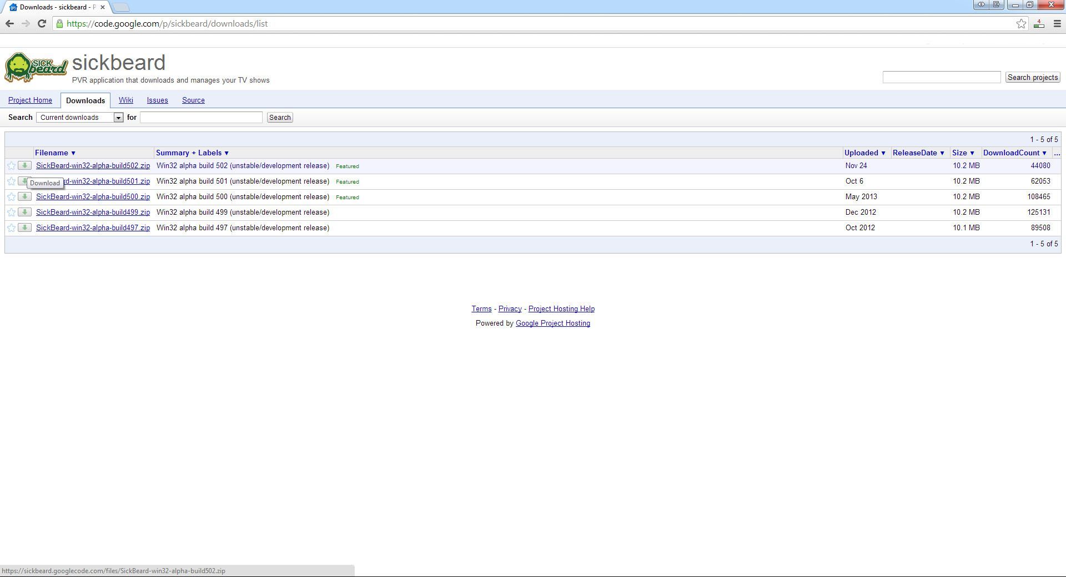Image resolution: width=1066 pixels, height=577 pixels.
Task: Open SickBeard-win32-alpha-build502.zip link
Action: click(93, 166)
